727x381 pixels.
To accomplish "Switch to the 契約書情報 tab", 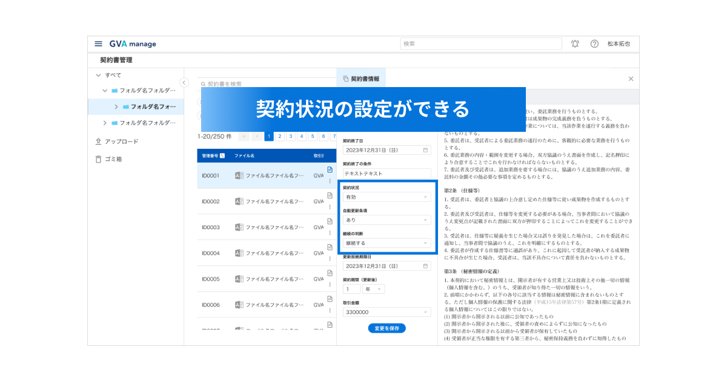I will [361, 79].
